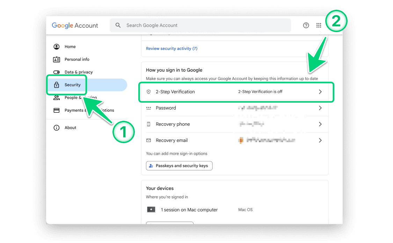The image size is (393, 243).
Task: Click the Home sidebar icon
Action: coord(56,47)
